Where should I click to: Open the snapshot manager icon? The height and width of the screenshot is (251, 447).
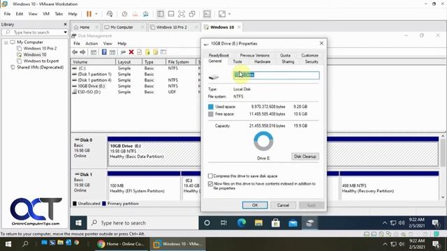point(146,14)
